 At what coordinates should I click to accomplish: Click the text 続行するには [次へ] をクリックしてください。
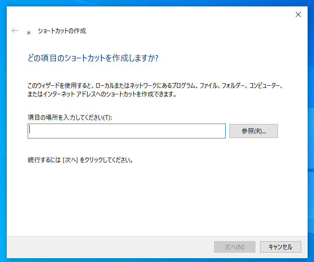pos(80,160)
